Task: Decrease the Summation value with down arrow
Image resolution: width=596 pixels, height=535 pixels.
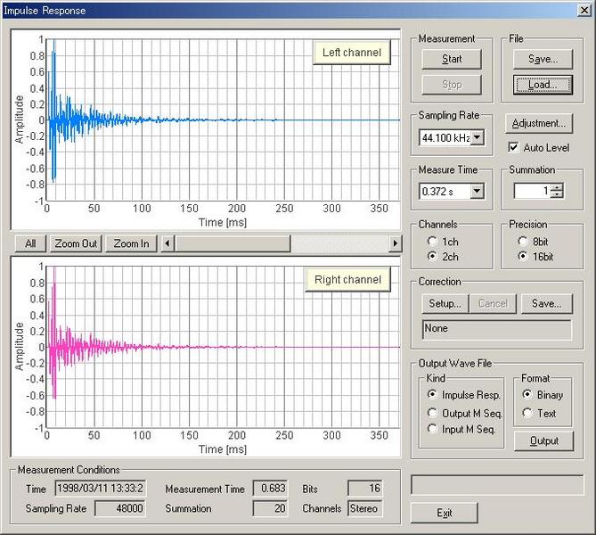Action: click(557, 194)
